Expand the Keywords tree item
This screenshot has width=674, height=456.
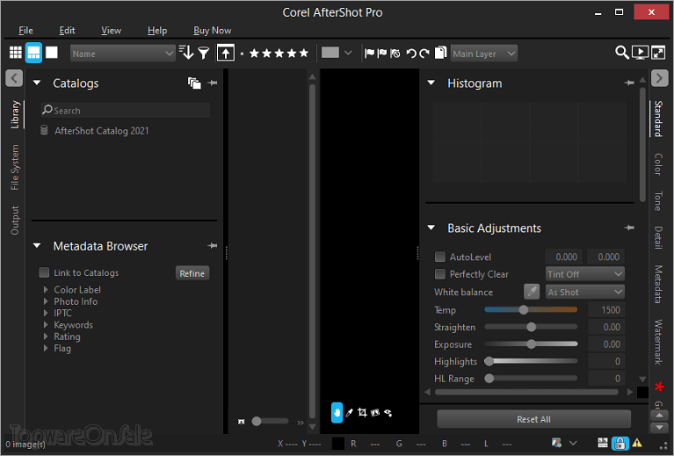click(x=46, y=325)
